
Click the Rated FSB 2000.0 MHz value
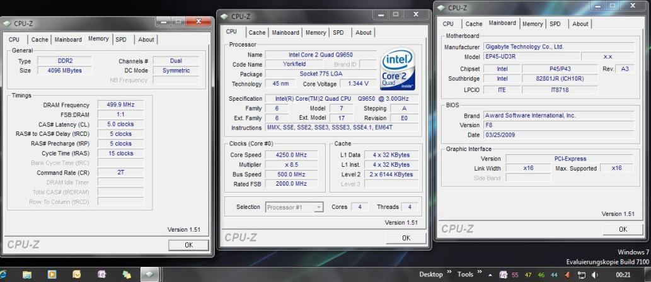pos(291,184)
